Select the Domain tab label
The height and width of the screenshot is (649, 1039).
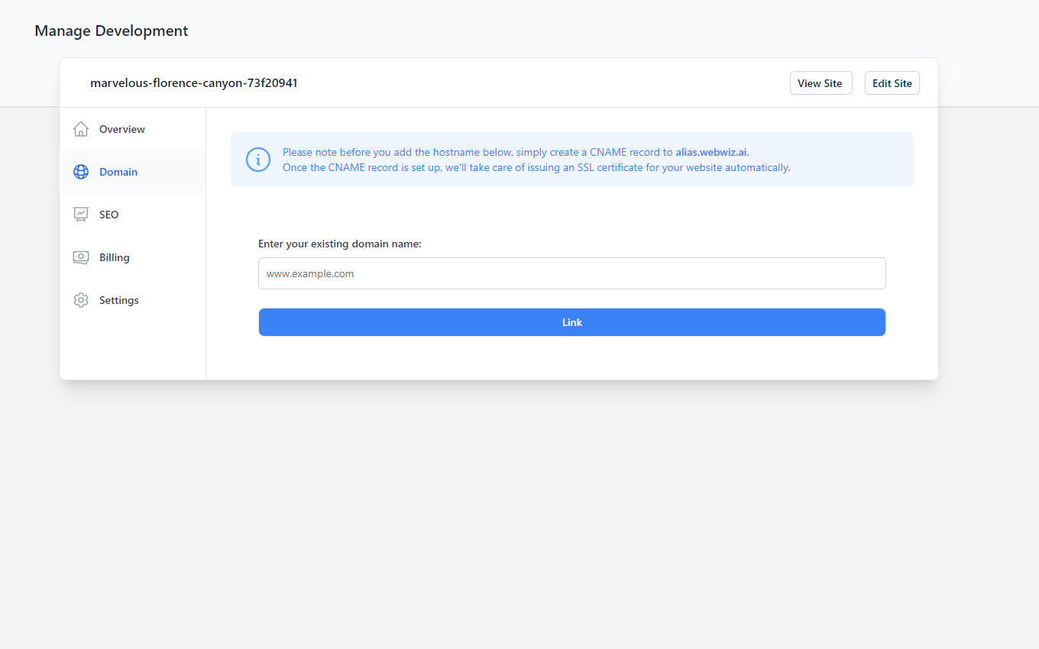(x=118, y=172)
